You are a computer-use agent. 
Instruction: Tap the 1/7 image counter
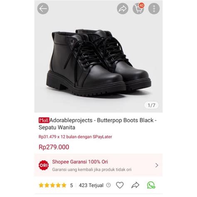pyautogui.click(x=151, y=105)
